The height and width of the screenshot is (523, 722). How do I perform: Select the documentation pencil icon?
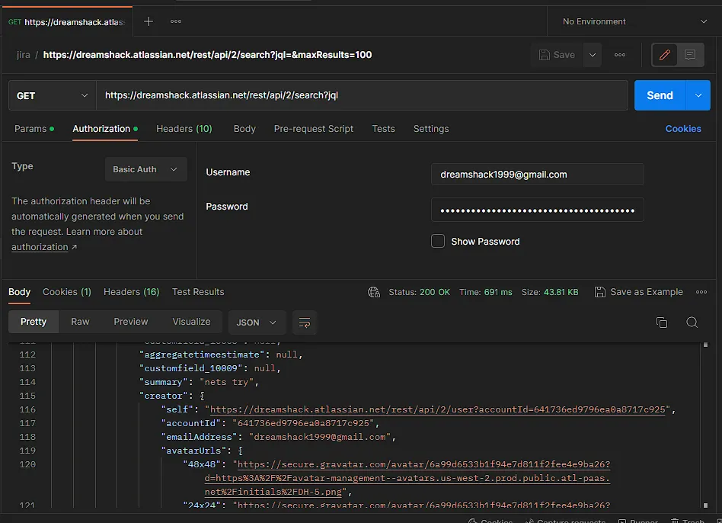[x=663, y=54]
